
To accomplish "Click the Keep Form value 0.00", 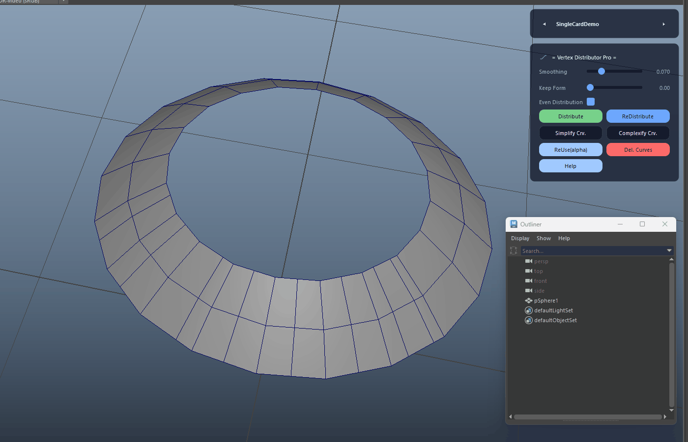I will tap(664, 88).
